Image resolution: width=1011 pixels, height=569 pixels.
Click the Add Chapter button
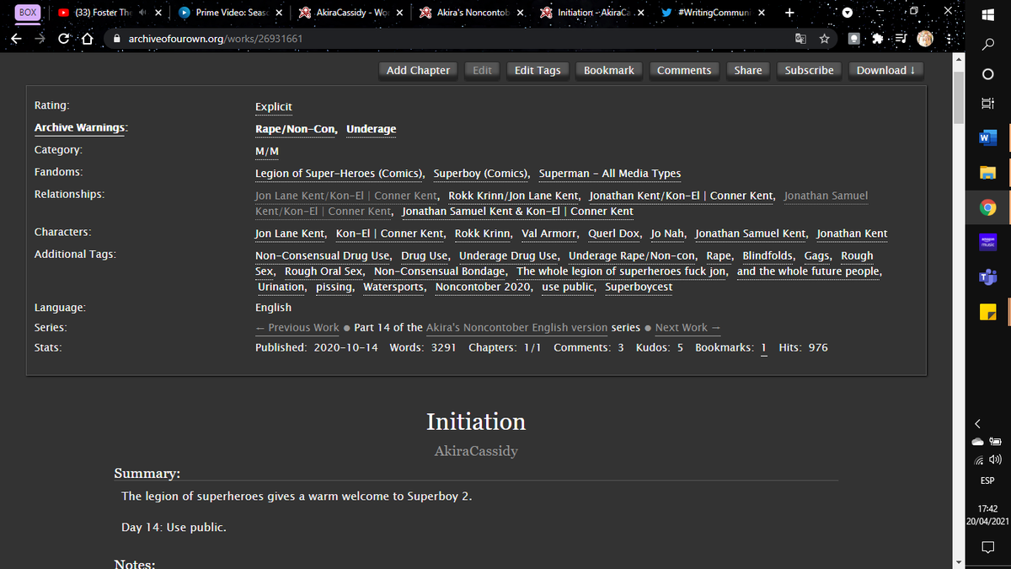418,70
